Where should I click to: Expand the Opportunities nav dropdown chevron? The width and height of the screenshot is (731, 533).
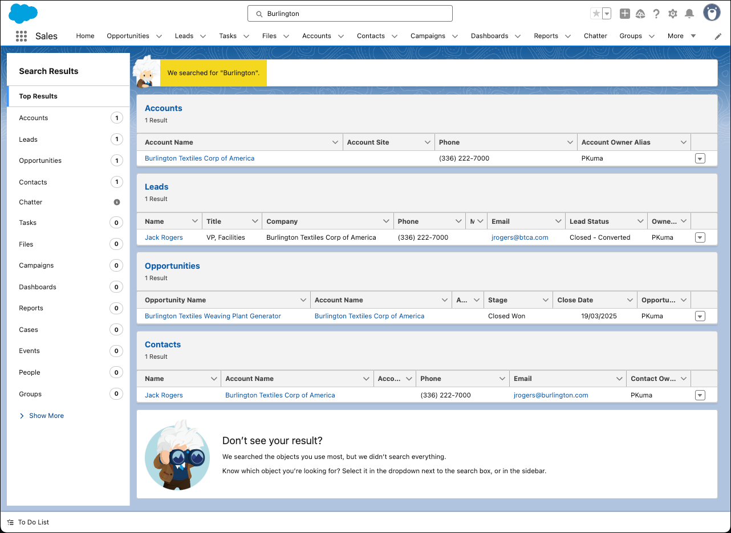(159, 36)
